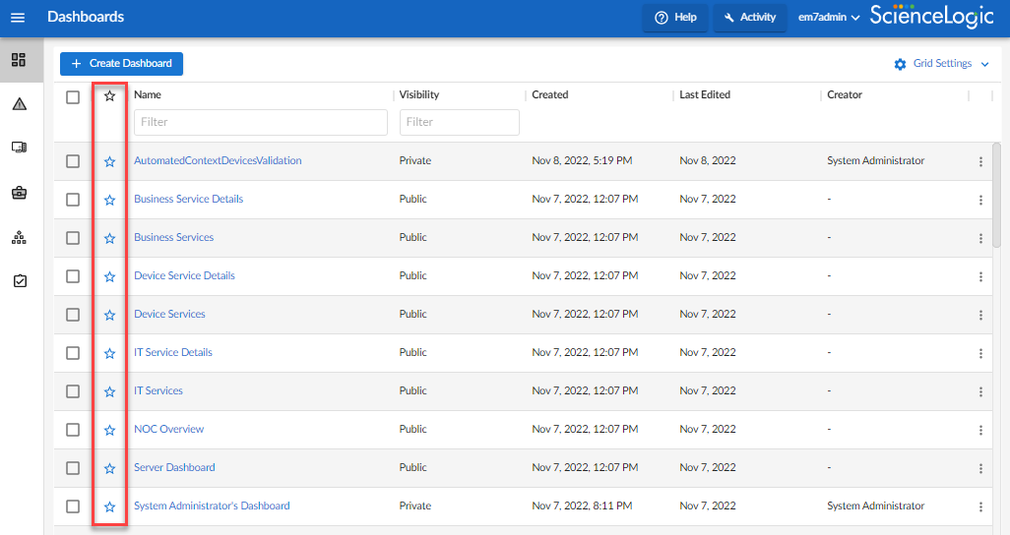Expand the Grid Settings dropdown
Screen dimensions: 1010x535
point(941,64)
